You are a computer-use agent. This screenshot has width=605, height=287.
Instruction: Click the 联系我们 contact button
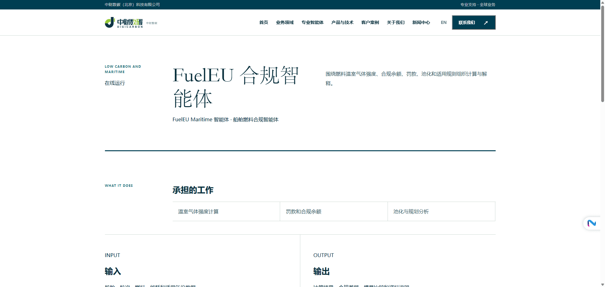(x=474, y=22)
